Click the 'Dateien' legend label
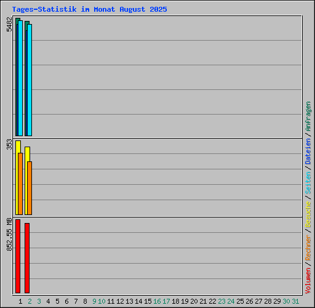The height and width of the screenshot is (308, 315). coord(308,152)
